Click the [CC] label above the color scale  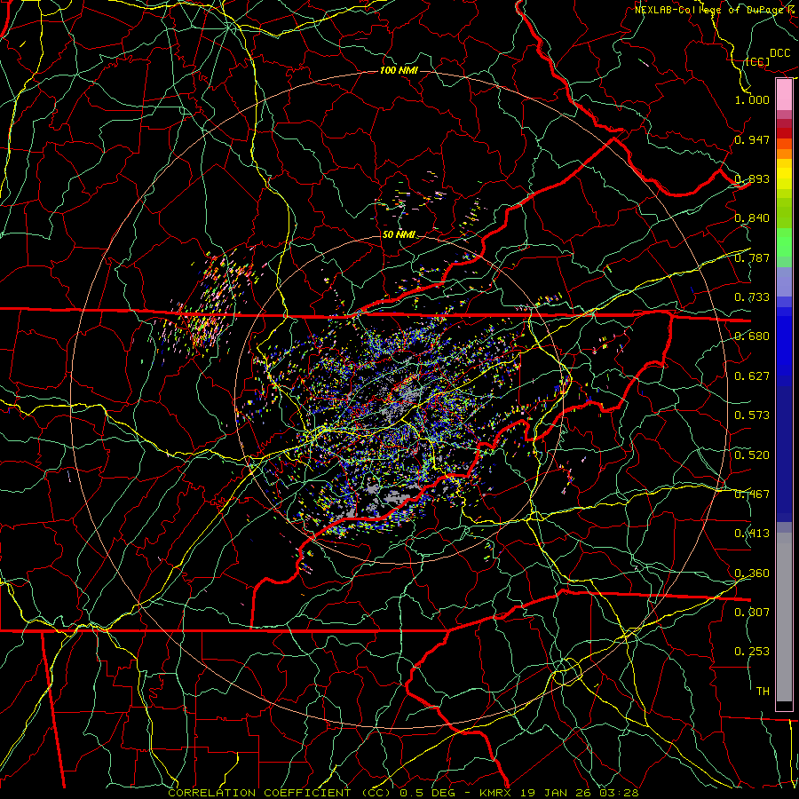point(758,62)
